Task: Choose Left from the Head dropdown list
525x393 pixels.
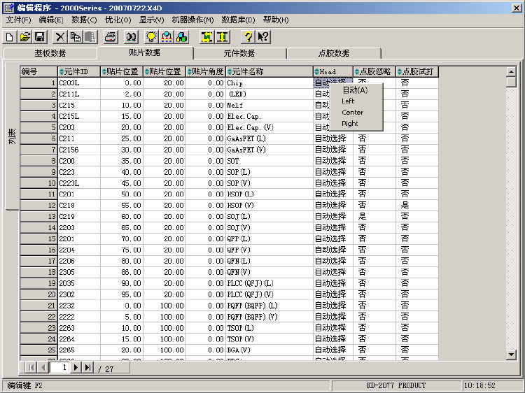Action: (348, 101)
